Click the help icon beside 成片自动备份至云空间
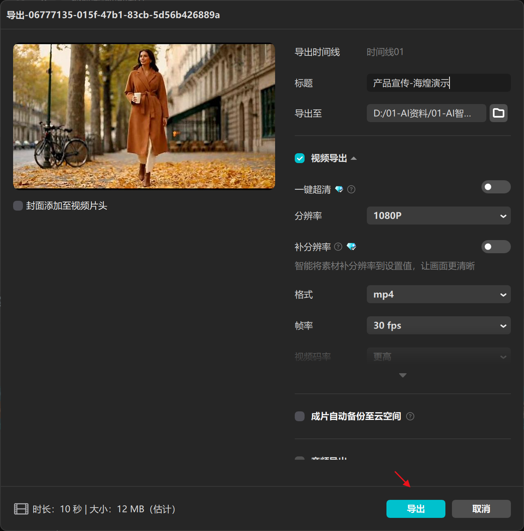 point(410,416)
